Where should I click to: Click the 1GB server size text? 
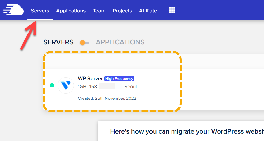(x=82, y=87)
